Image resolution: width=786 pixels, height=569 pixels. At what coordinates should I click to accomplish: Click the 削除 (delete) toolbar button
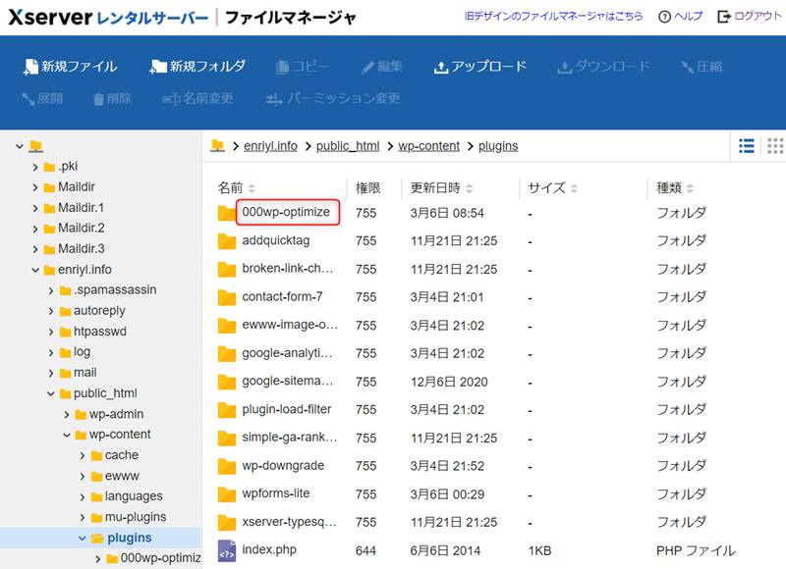click(112, 98)
